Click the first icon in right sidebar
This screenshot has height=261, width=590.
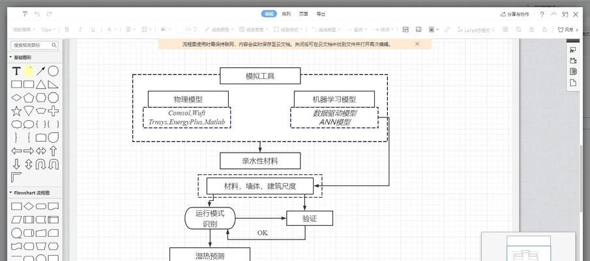[573, 50]
